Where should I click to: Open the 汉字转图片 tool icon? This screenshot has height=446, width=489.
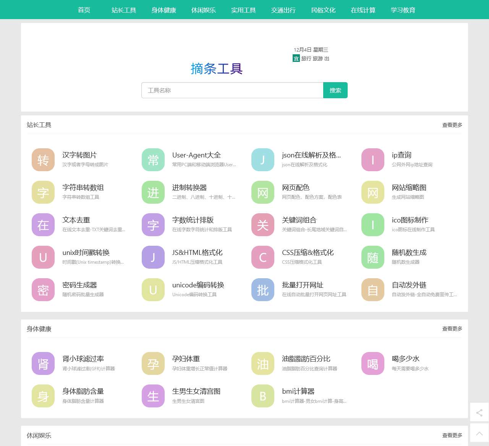click(43, 160)
